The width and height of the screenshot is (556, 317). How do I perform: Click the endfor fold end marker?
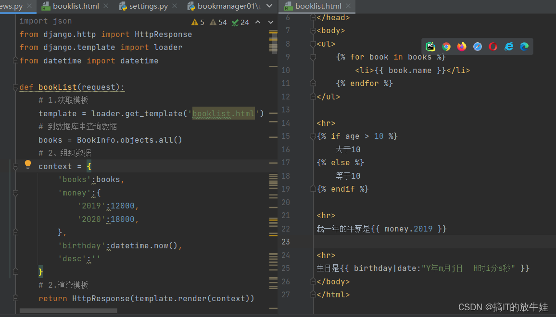tap(313, 83)
